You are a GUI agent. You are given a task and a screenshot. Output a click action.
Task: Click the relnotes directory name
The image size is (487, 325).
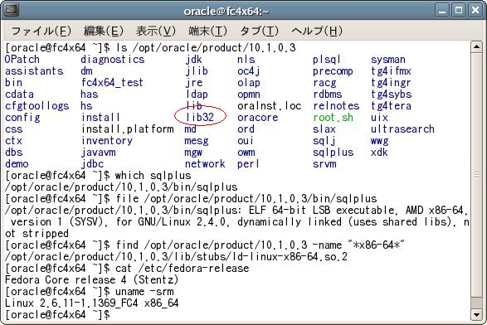click(336, 106)
